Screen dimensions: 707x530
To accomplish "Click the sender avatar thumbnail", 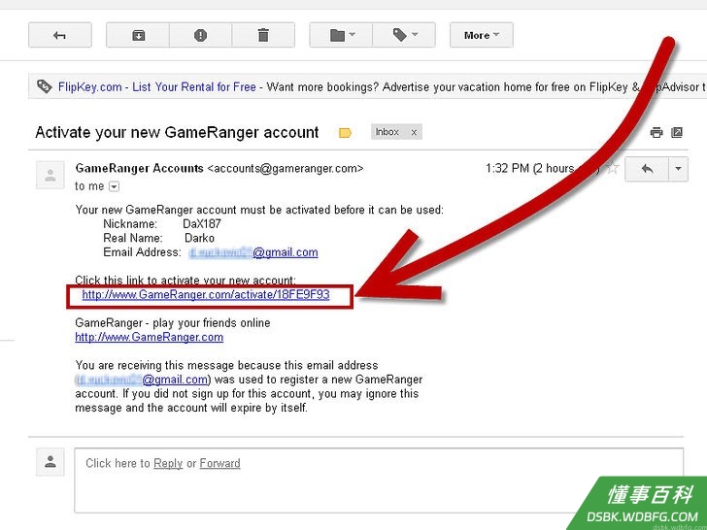I will (50, 176).
